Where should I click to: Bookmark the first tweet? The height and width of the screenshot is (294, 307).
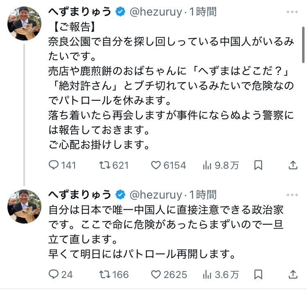tap(258, 165)
